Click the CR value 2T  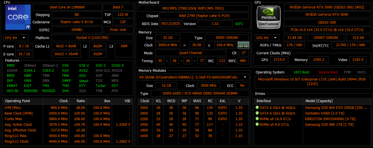[244, 53]
